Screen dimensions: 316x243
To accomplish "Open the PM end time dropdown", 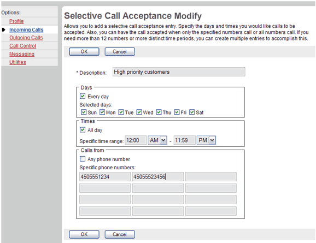I will [206, 140].
